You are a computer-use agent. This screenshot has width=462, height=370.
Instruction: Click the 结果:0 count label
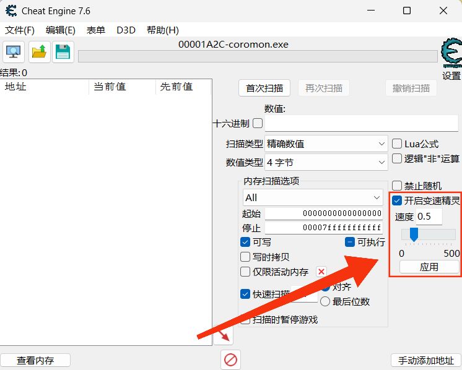point(14,73)
